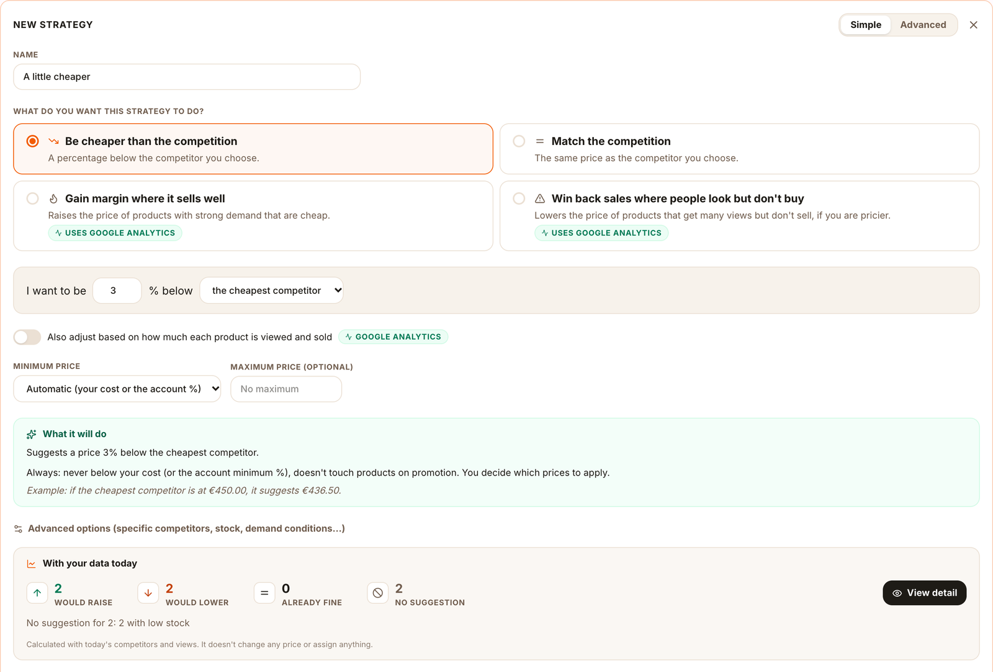Enable the adjust by views and sales toggle
The height and width of the screenshot is (672, 993).
[27, 337]
